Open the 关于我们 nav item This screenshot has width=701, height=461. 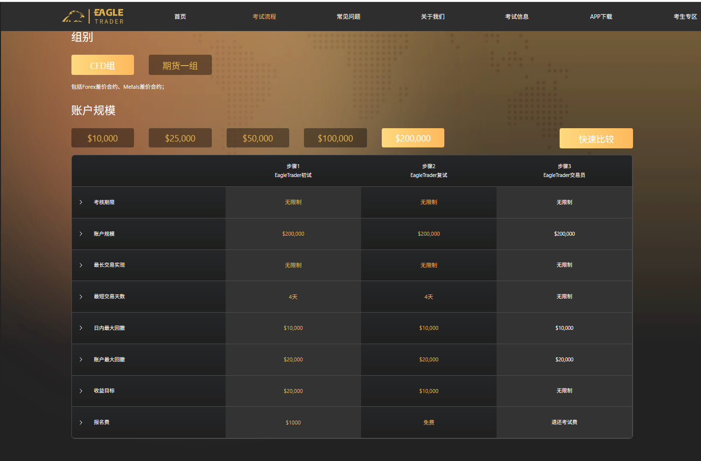point(433,17)
